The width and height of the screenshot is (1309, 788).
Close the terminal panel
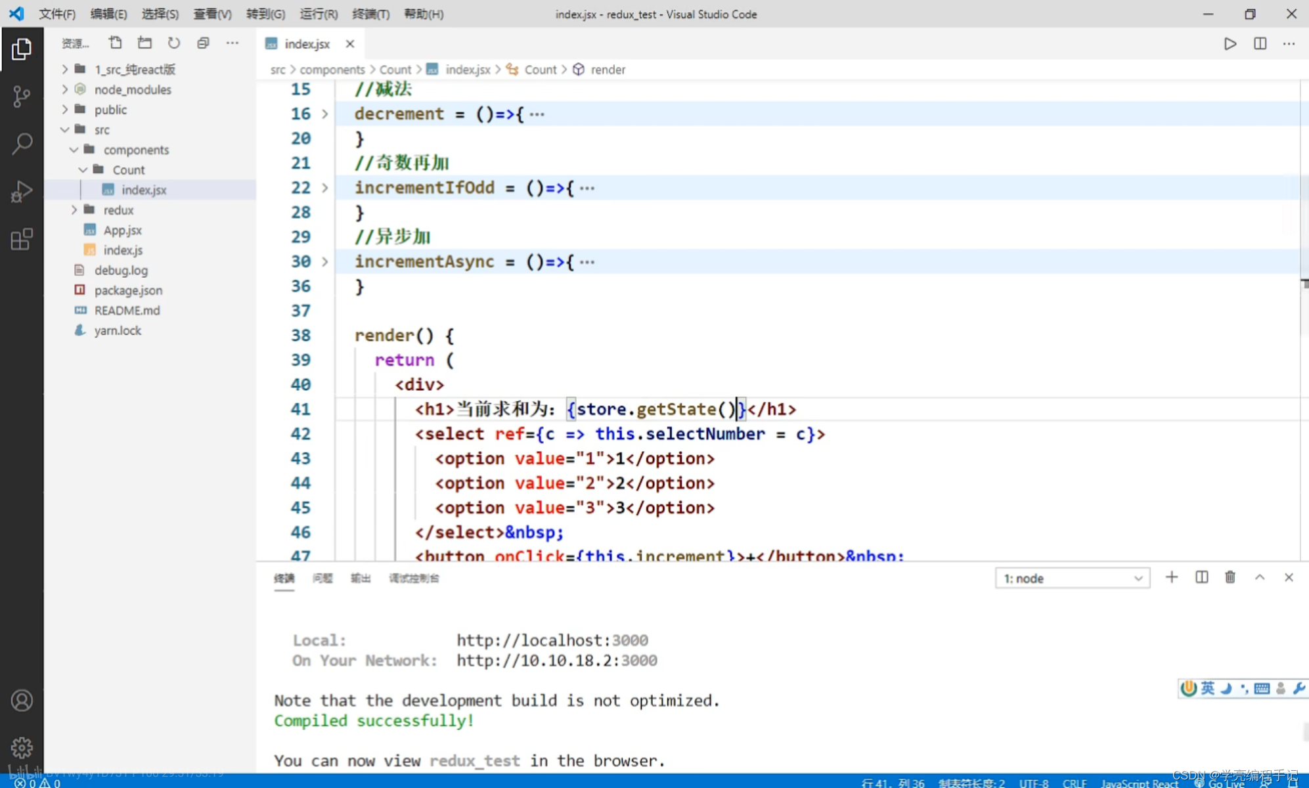click(x=1289, y=577)
